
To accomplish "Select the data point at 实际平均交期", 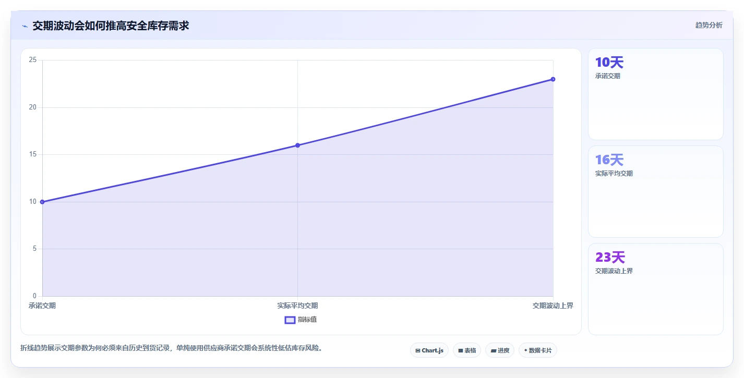I will (x=297, y=145).
